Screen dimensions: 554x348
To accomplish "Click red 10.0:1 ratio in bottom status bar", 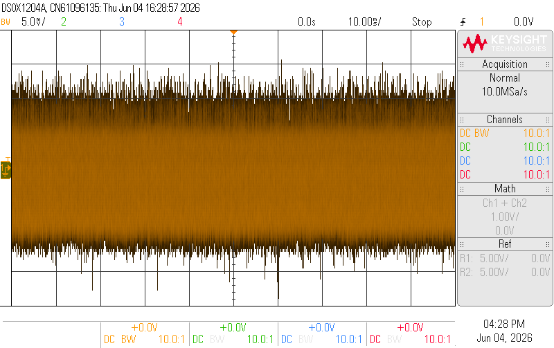I will tap(438, 340).
